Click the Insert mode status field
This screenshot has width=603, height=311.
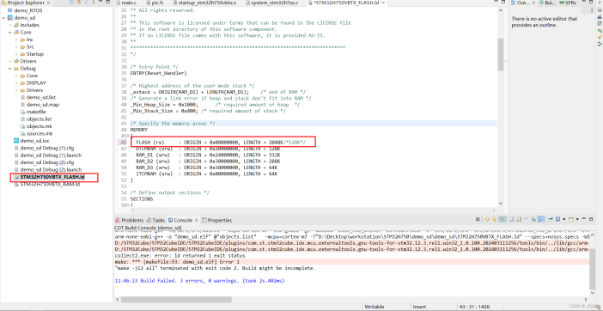pos(419,307)
